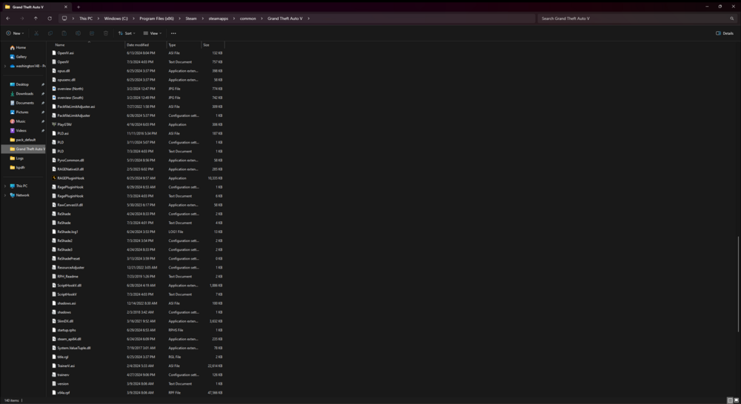Select the ReShade.log1 file
This screenshot has height=404, width=741.
67,232
